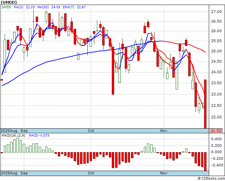Click Sep on the MACD panel date axis
The width and height of the screenshot is (225, 181).
pos(24,173)
